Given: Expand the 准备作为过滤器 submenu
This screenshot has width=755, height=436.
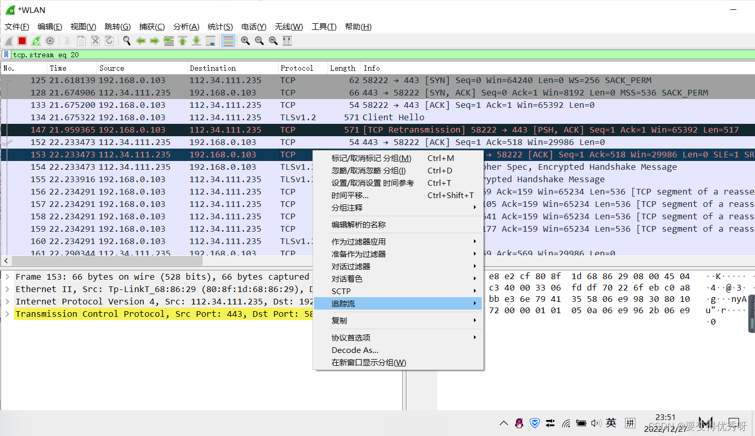Looking at the screenshot, I should click(398, 254).
